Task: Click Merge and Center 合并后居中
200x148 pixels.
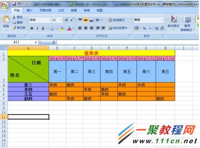Action: click(118, 28)
